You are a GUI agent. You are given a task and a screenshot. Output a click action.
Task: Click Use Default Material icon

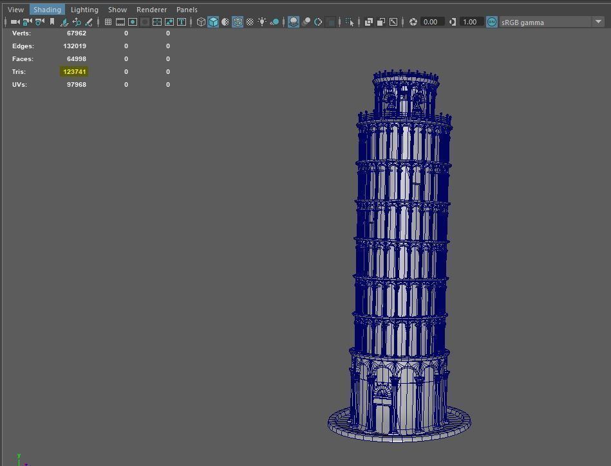225,22
